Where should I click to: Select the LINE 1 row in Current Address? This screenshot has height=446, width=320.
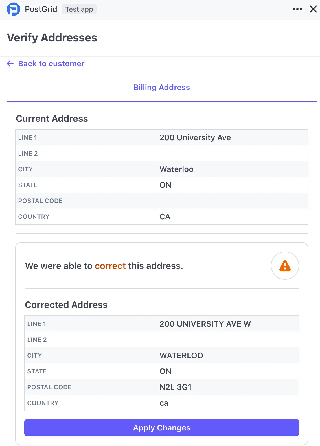161,137
